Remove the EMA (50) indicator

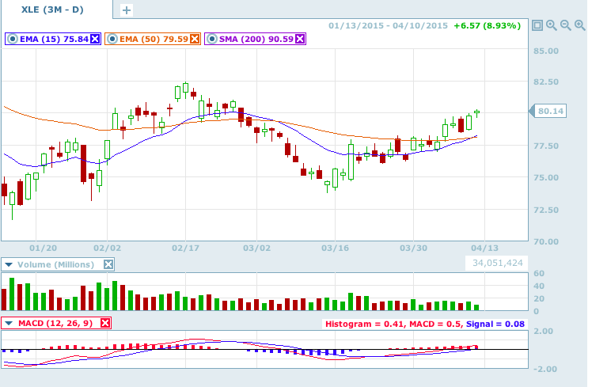pyautogui.click(x=195, y=39)
